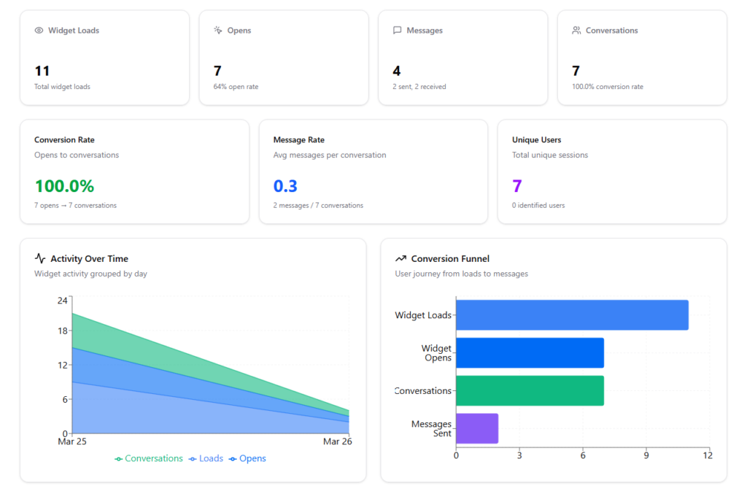
Task: Open the Widget Loads stat card
Action: (104, 58)
